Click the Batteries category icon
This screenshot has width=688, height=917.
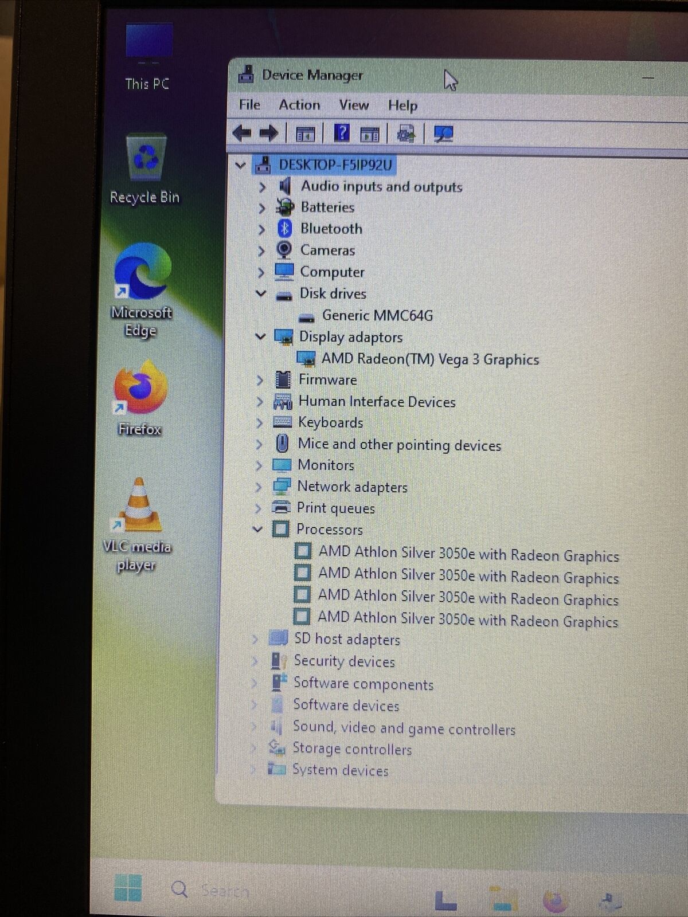click(x=284, y=207)
